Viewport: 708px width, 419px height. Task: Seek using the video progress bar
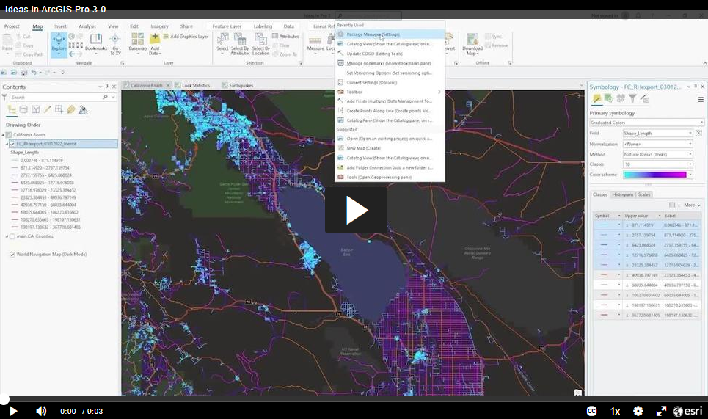354,399
